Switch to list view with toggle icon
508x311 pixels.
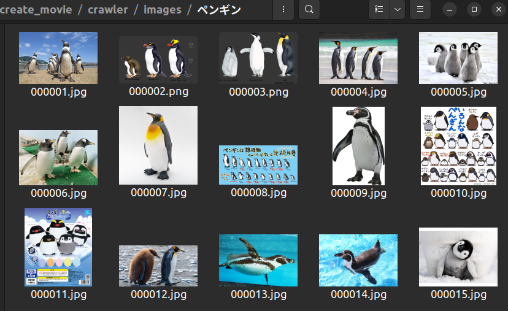(379, 9)
